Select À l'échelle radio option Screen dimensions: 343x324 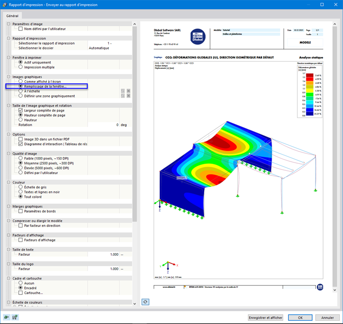tap(21, 91)
